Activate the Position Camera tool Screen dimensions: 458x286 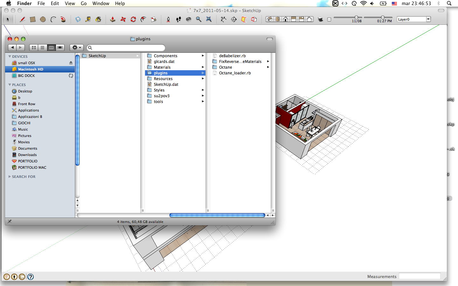[x=168, y=19]
